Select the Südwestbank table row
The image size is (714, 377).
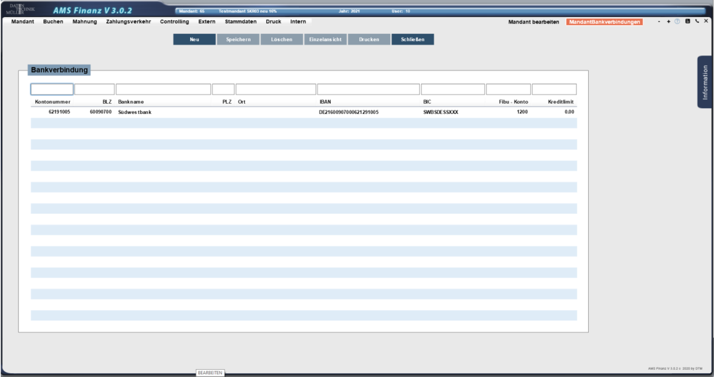coord(135,112)
